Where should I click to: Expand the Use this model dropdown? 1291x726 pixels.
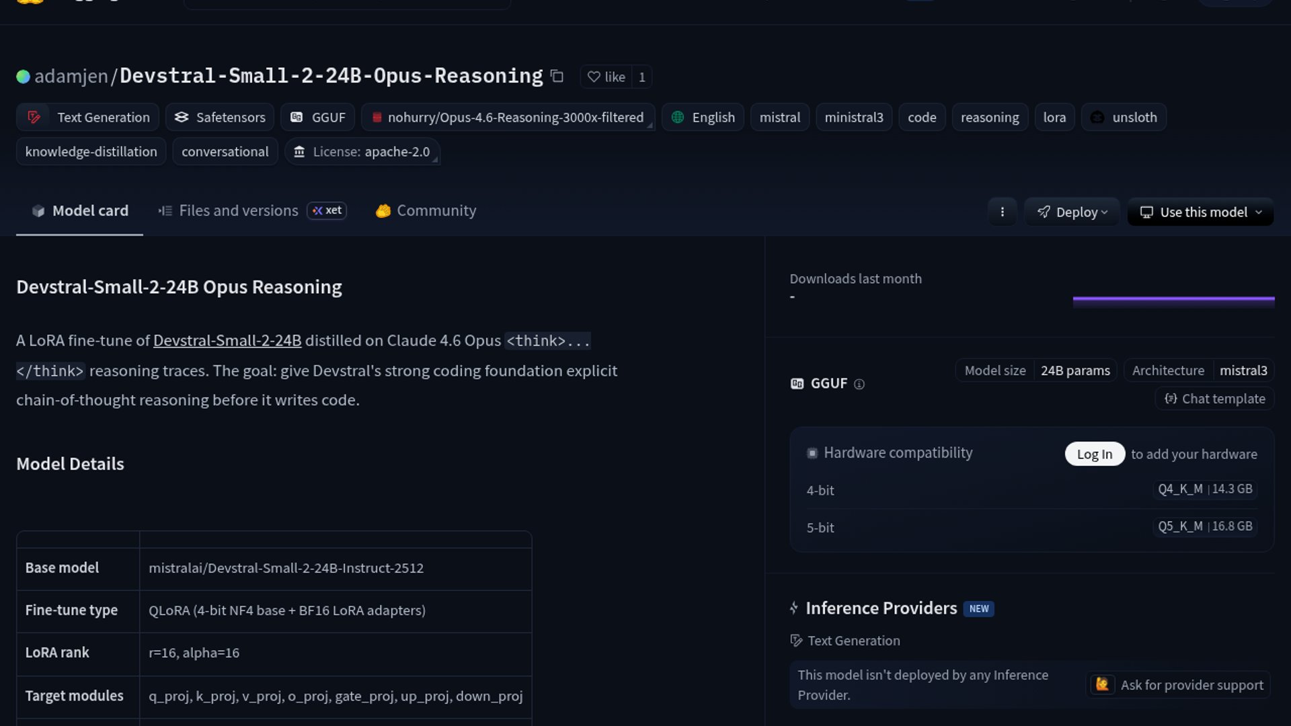(1200, 212)
